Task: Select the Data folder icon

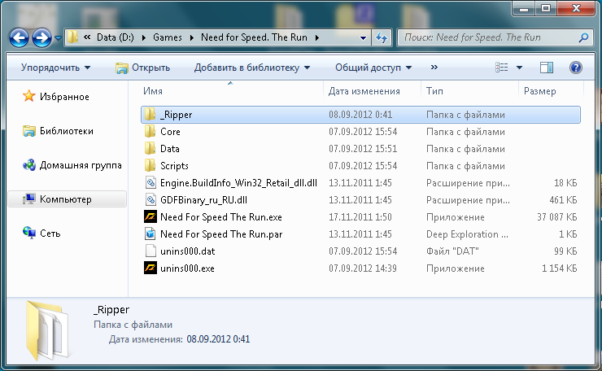Action: 150,148
